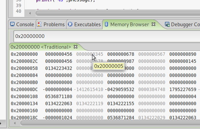
Task: Select row address 0x20000058
Action: tap(24, 69)
